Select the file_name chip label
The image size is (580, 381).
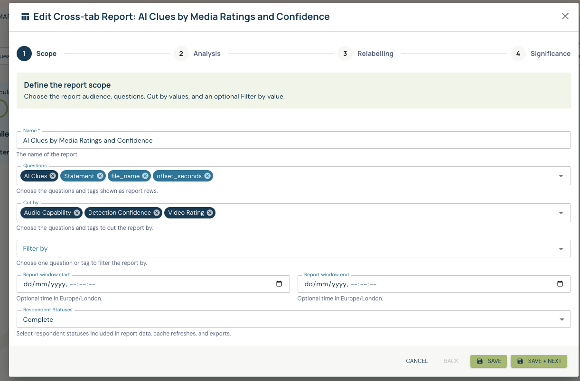click(x=125, y=176)
